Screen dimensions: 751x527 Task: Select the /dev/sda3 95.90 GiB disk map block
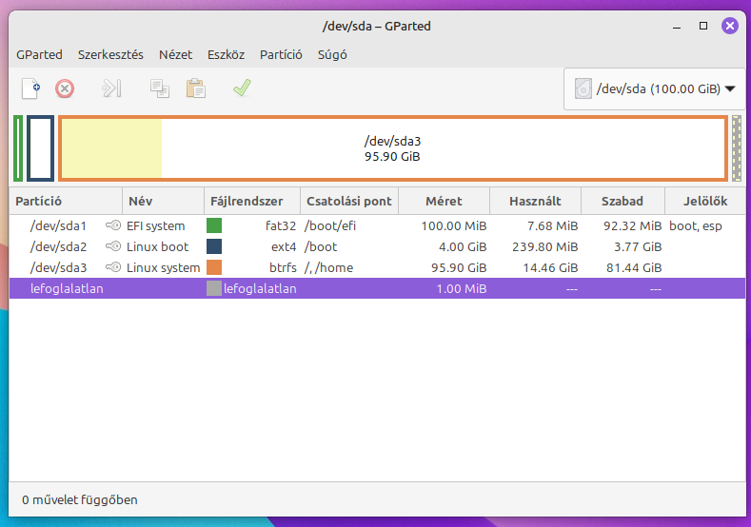(x=393, y=148)
